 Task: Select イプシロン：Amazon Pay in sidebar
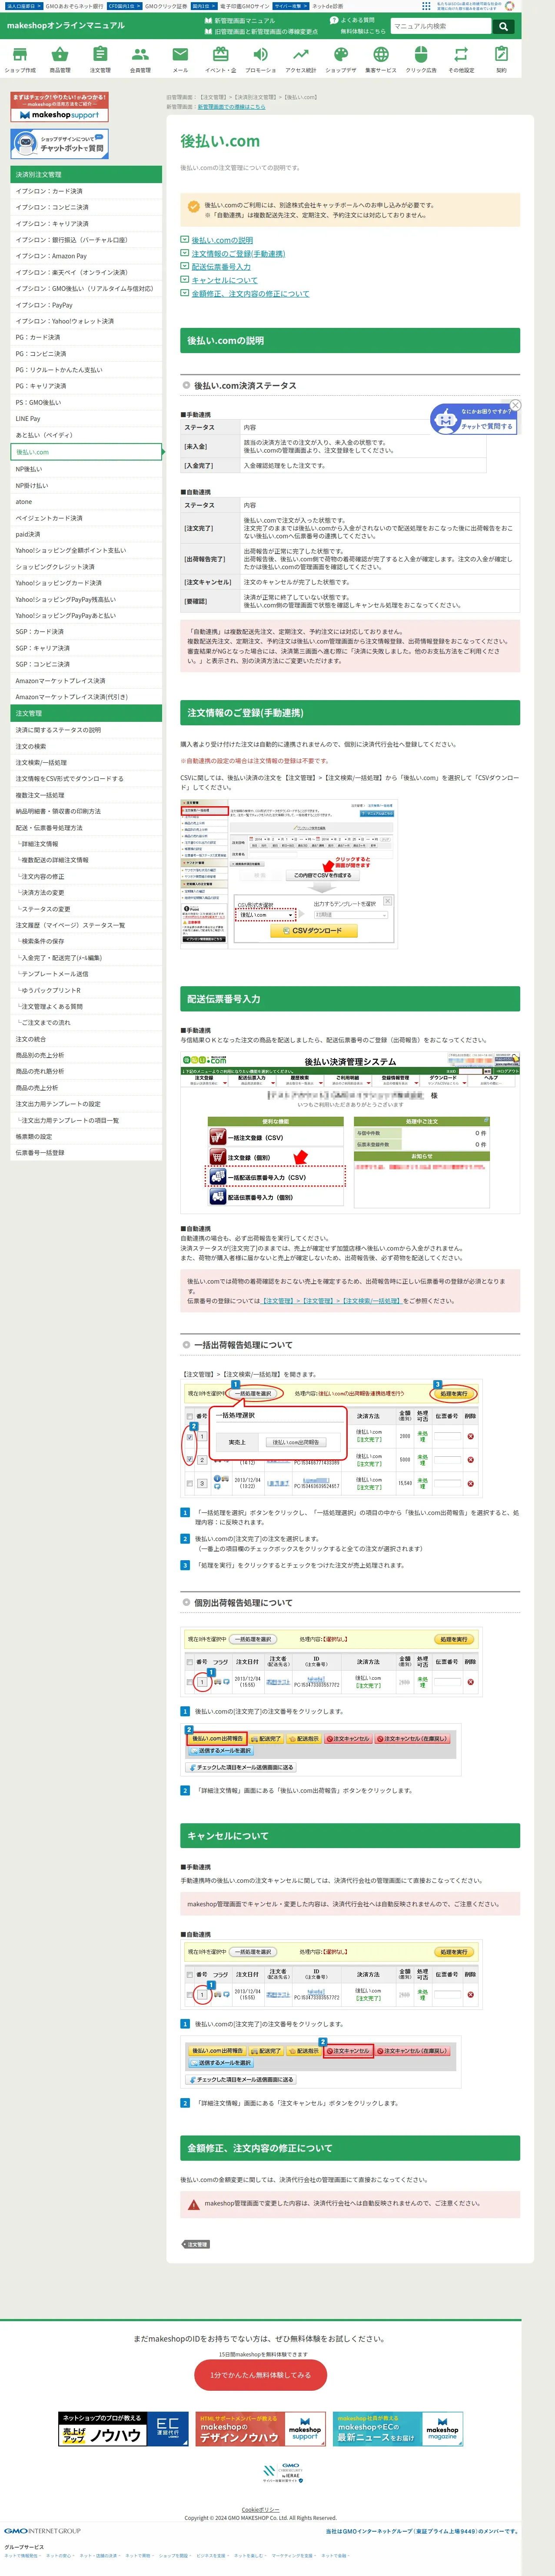[86, 256]
